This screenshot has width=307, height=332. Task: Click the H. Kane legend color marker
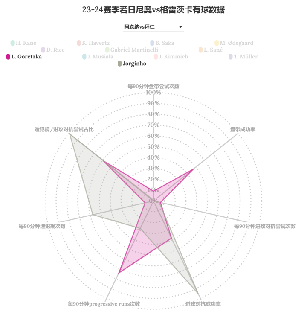point(13,43)
